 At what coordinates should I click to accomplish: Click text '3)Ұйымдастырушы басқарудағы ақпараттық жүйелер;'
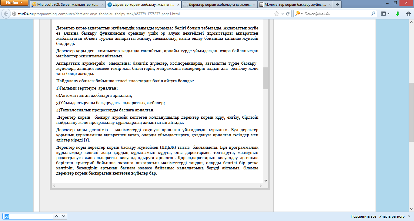click(x=111, y=103)
